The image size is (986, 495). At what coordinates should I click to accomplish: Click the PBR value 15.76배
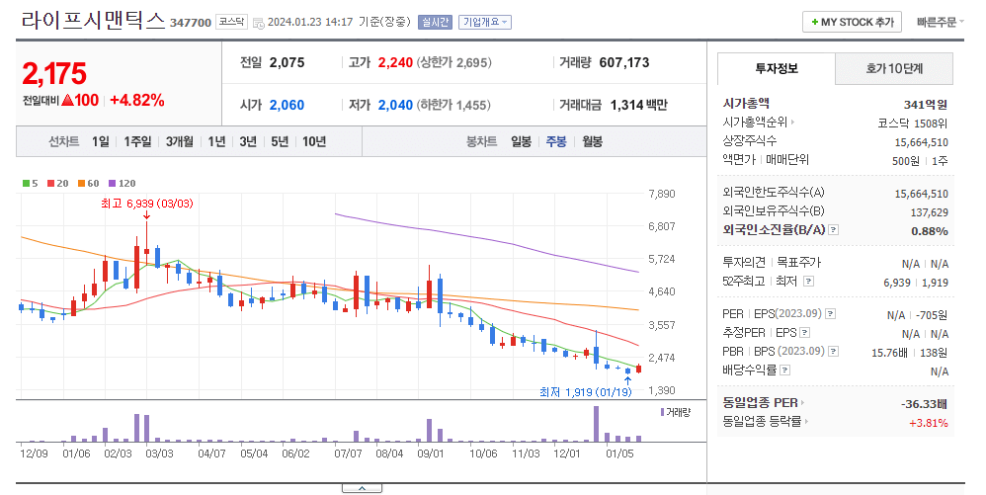click(889, 353)
